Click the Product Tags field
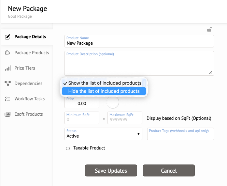The width and height of the screenshot is (227, 186). click(181, 134)
